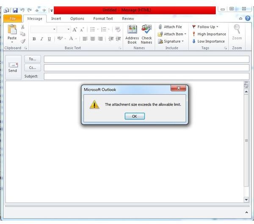Click the Grow Font icon
The width and height of the screenshot is (254, 224).
(x=75, y=30)
